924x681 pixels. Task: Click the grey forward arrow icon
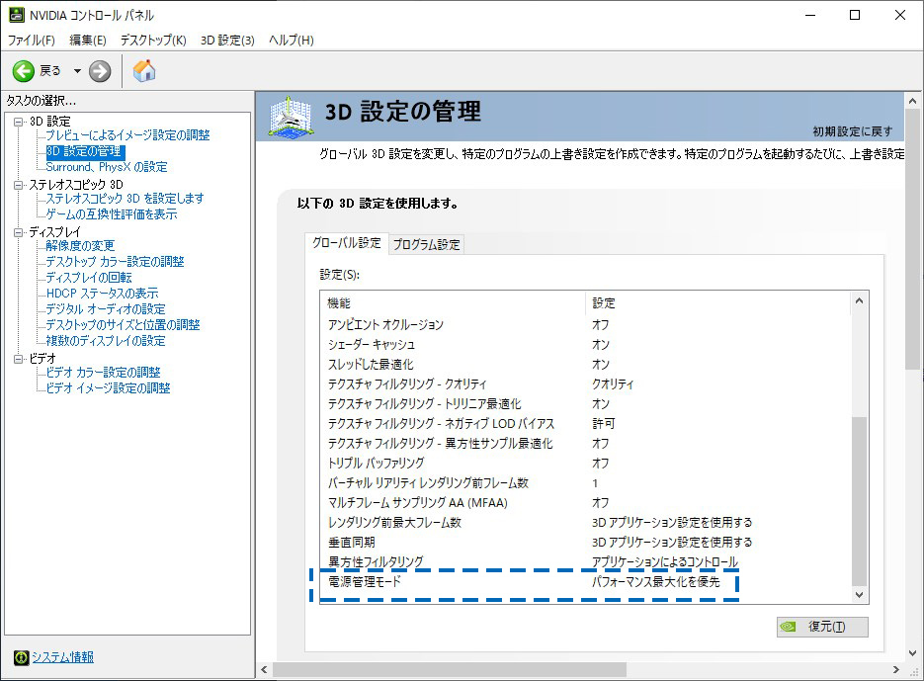click(100, 71)
